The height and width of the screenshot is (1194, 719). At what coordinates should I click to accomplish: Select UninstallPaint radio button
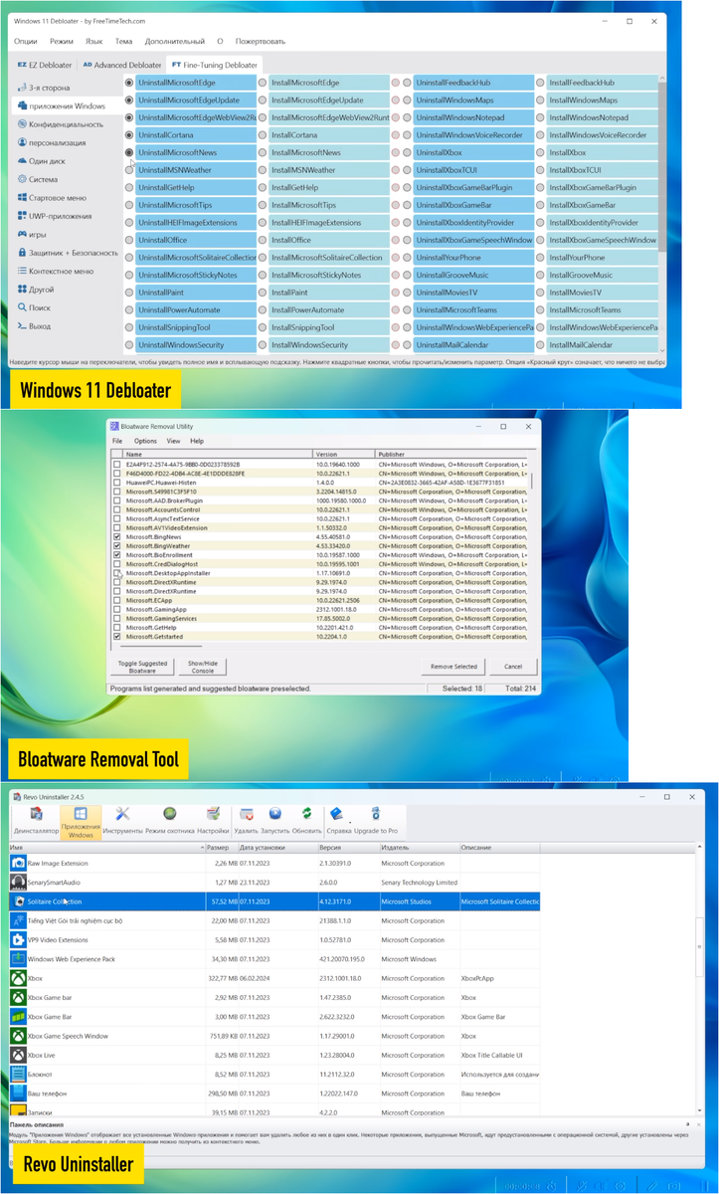pyautogui.click(x=129, y=293)
